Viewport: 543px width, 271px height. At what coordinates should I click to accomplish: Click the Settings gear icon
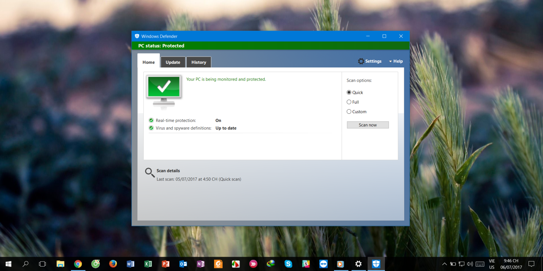tap(361, 61)
